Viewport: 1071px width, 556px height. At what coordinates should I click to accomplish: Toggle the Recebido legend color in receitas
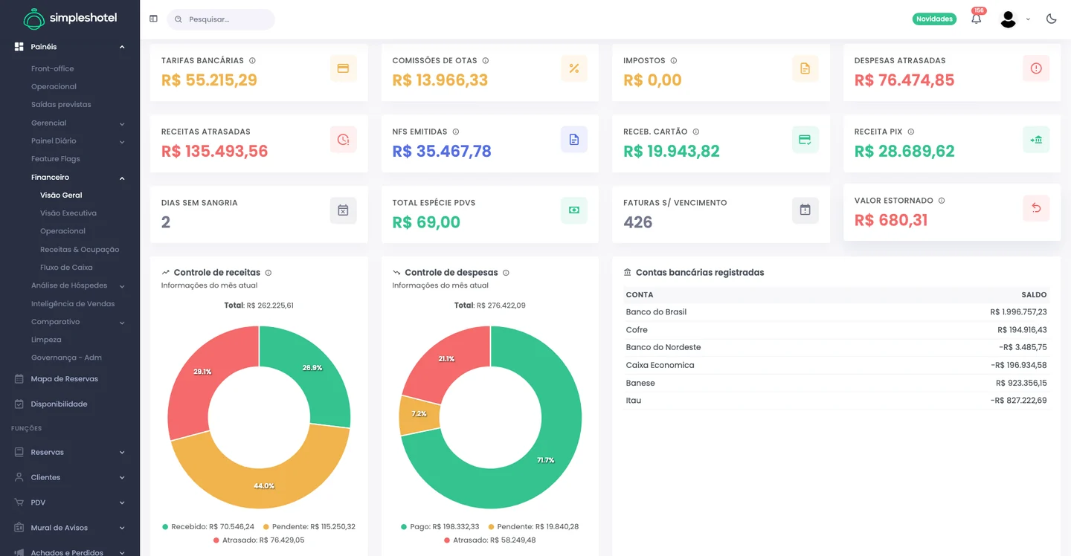pyautogui.click(x=165, y=527)
